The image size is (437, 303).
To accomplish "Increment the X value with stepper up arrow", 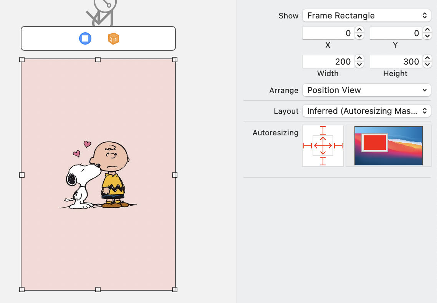I will coord(359,30).
